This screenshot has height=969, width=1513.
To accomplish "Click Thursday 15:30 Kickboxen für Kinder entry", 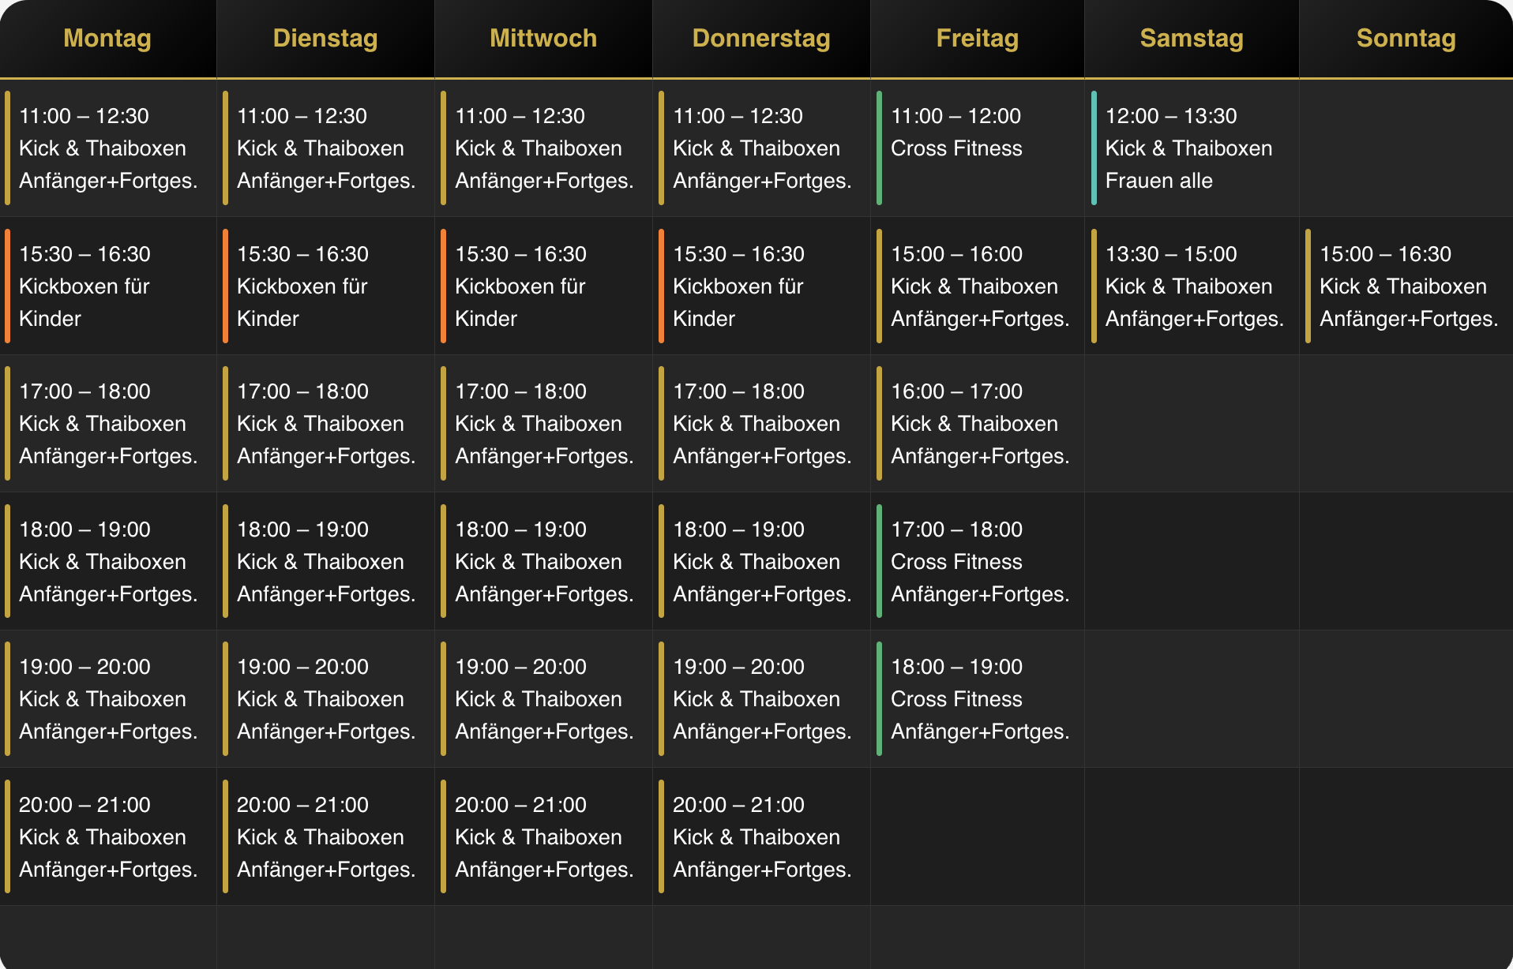I will point(761,286).
